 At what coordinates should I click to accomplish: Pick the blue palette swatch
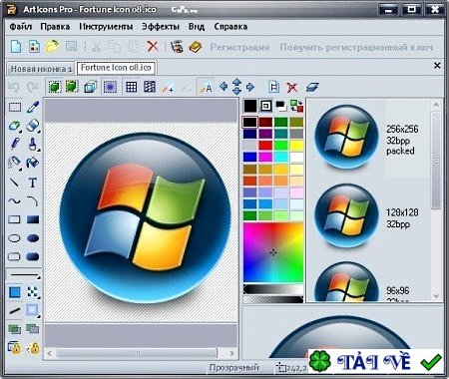(x=249, y=157)
